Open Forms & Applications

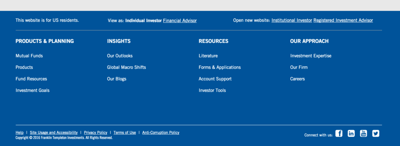point(220,67)
